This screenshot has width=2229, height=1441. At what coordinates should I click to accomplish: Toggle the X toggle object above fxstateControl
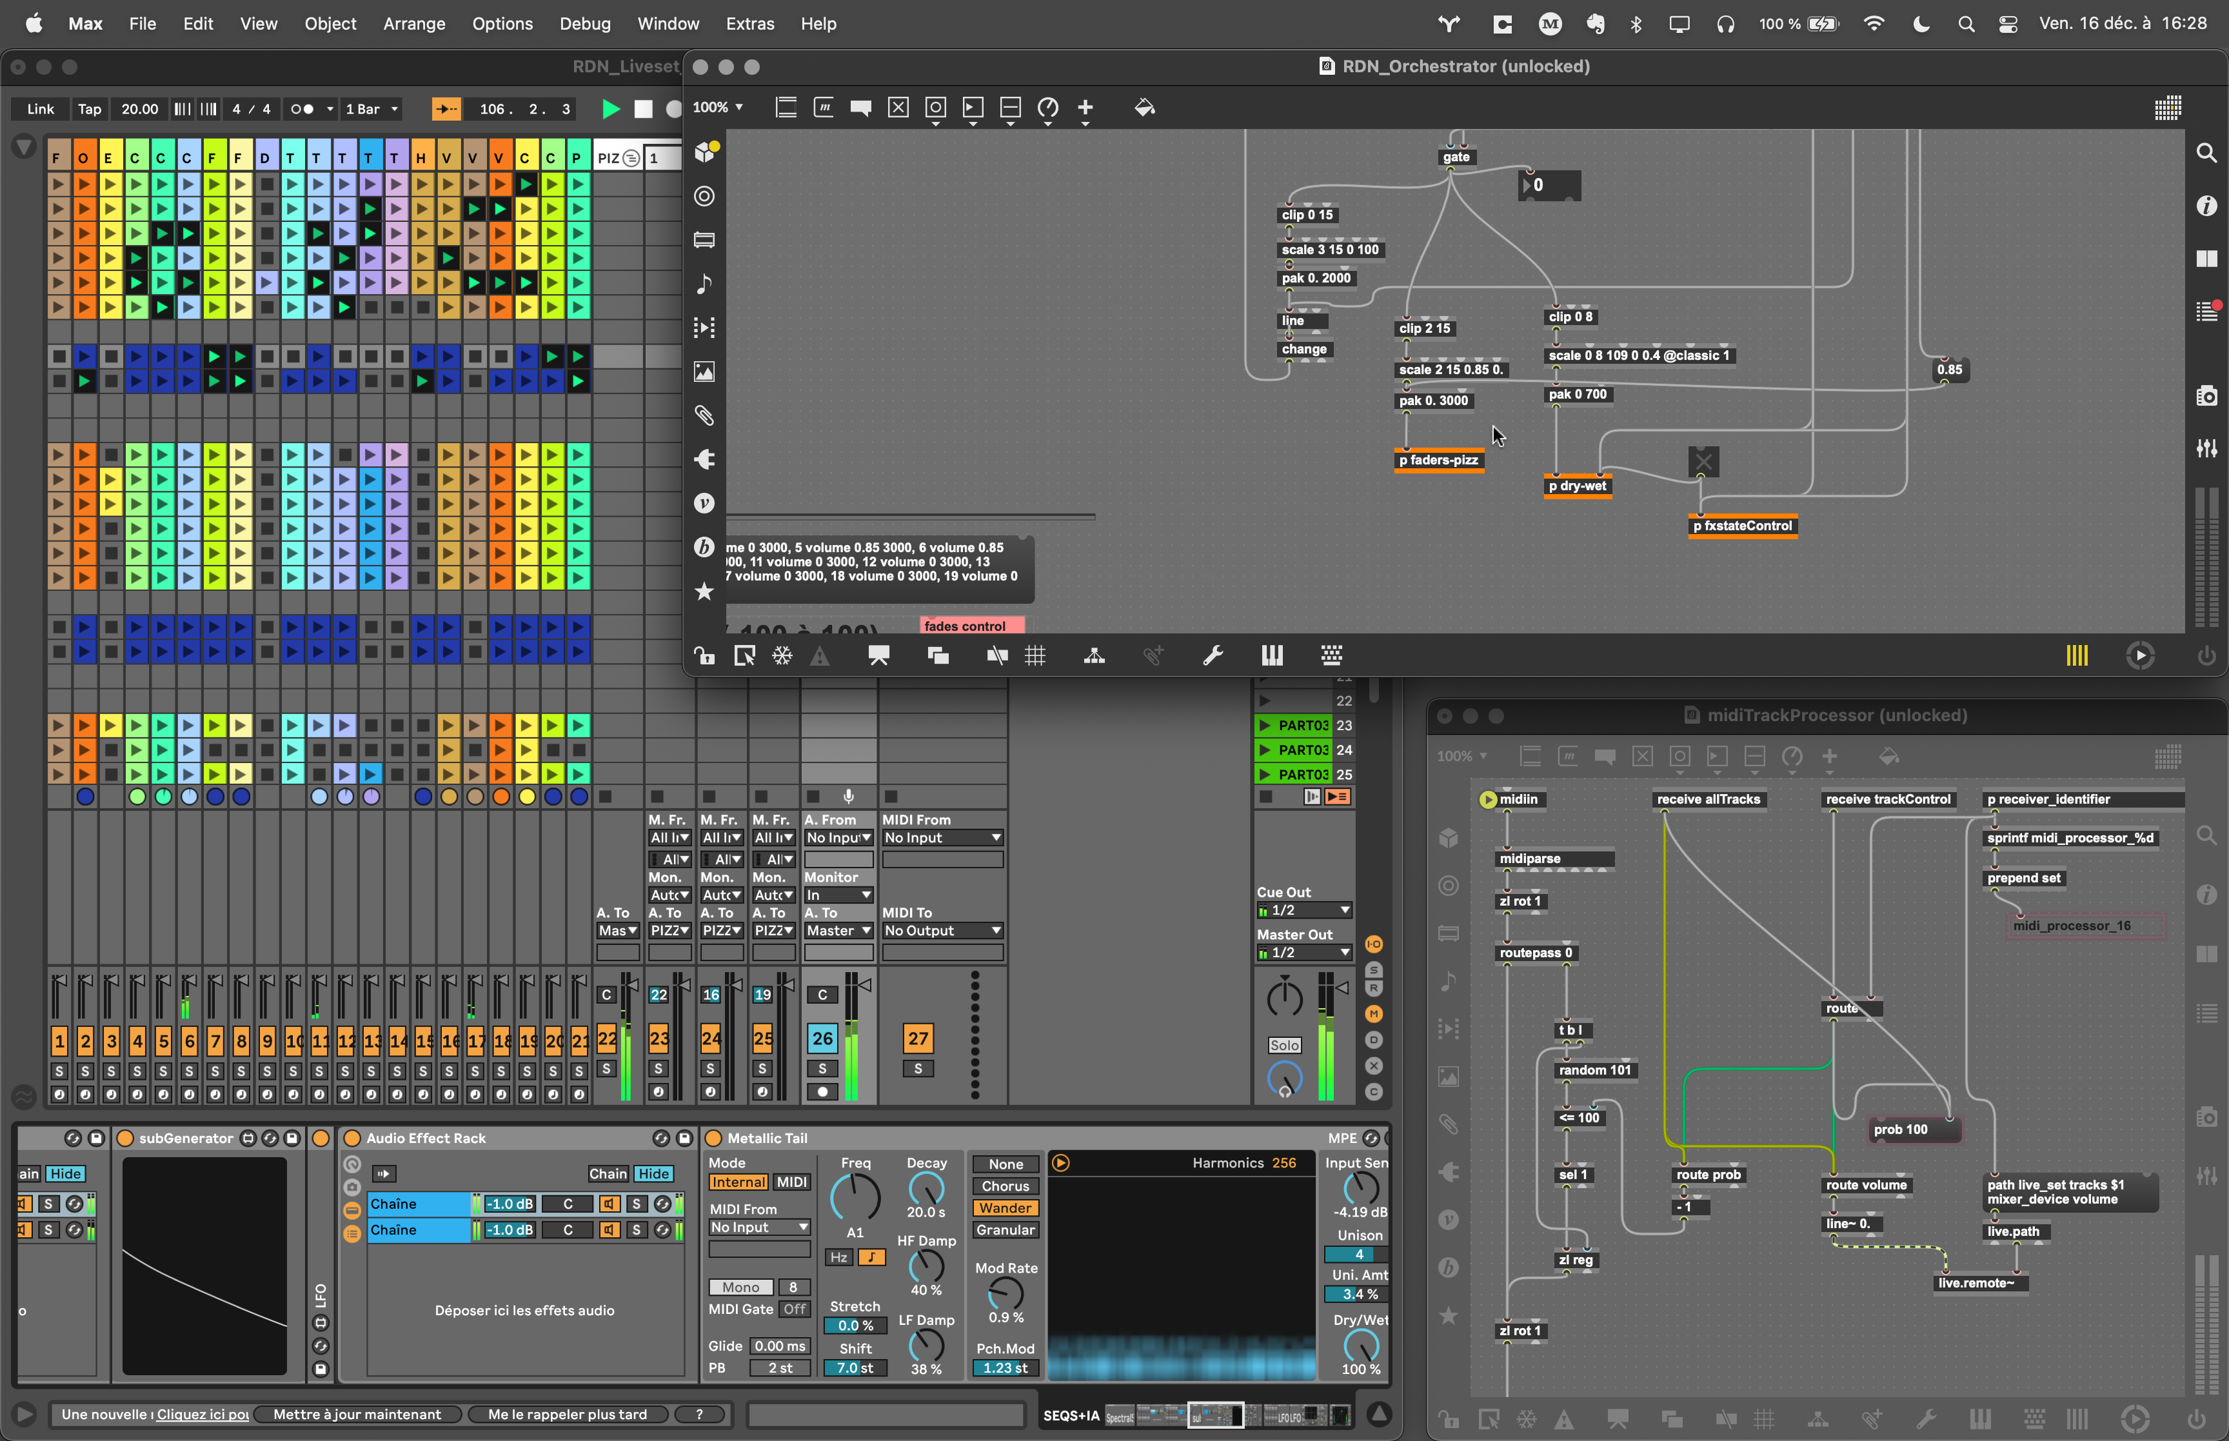pyautogui.click(x=1703, y=461)
